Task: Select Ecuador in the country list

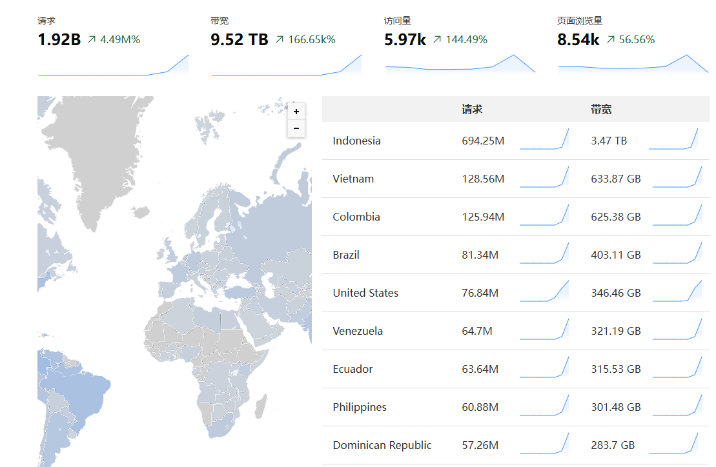Action: 353,369
